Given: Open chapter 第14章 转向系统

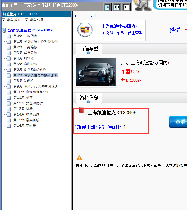Looking at the screenshot, I should click(26, 115).
